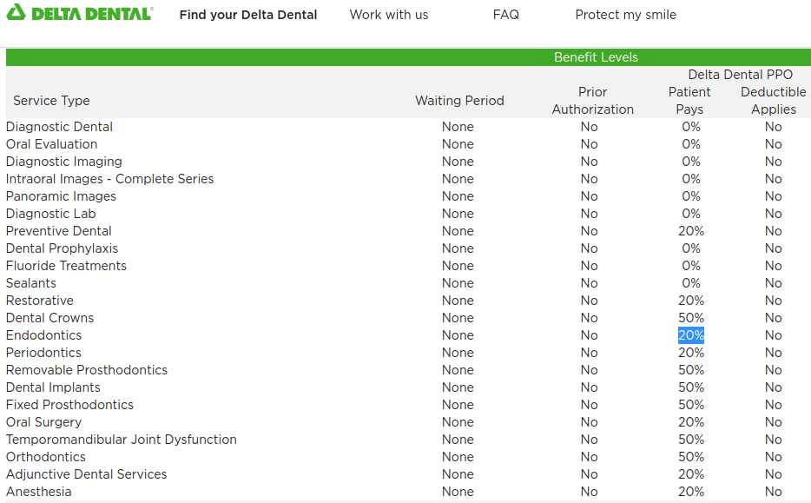Click the Preventive Dental 20% value
The image size is (811, 503).
click(x=691, y=231)
